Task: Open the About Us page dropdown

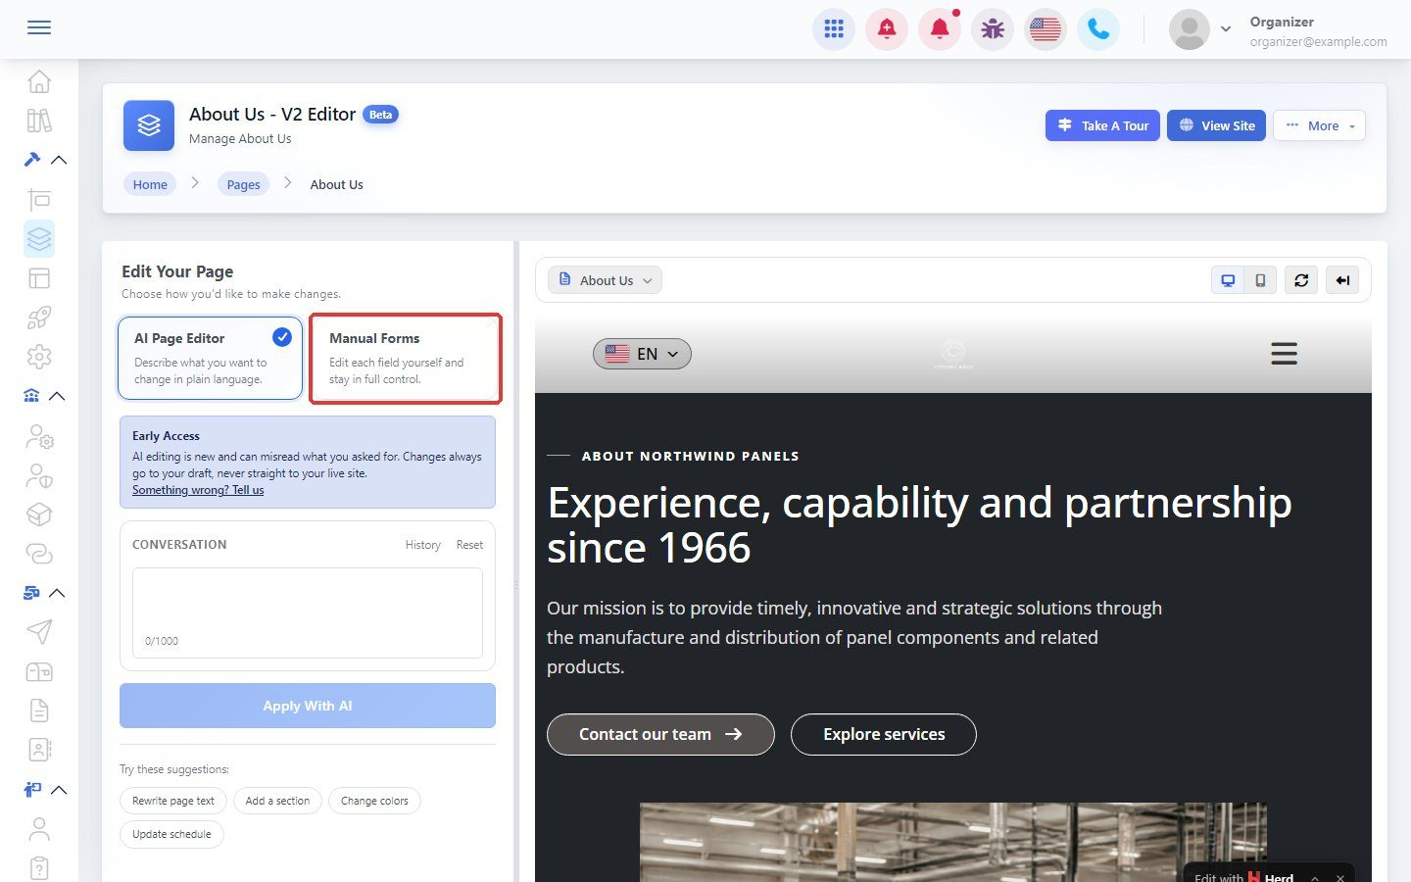Action: 606,280
